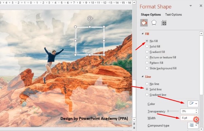
Task: Open the Compound type dropdown
Action: pyautogui.click(x=193, y=125)
